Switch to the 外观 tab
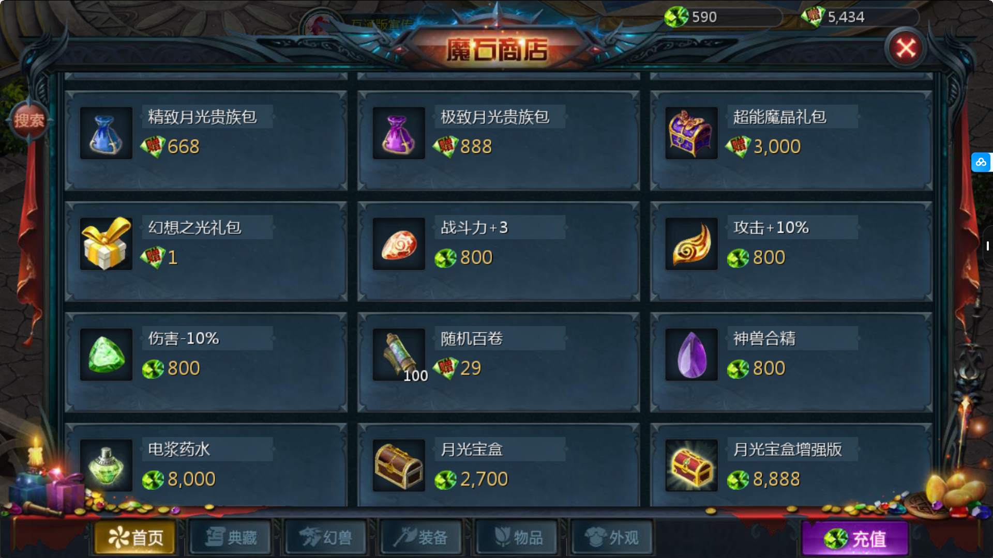Screen dimensions: 993x558 (x=612, y=538)
